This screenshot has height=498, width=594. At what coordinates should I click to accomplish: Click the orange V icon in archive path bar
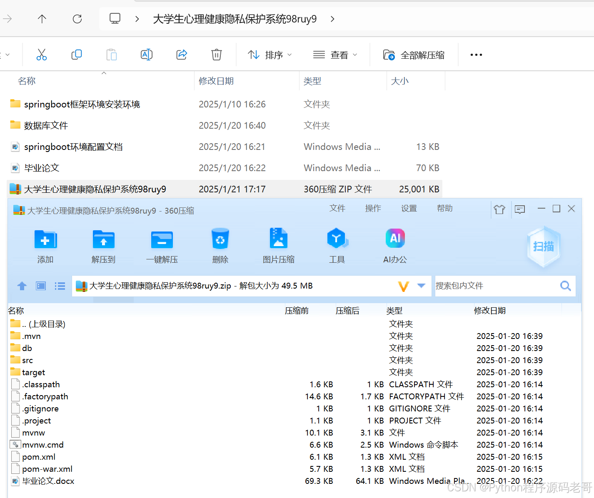point(403,286)
